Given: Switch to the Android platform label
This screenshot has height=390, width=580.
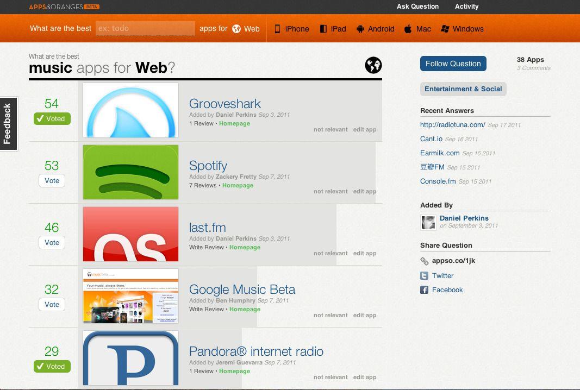Looking at the screenshot, I should pos(381,29).
